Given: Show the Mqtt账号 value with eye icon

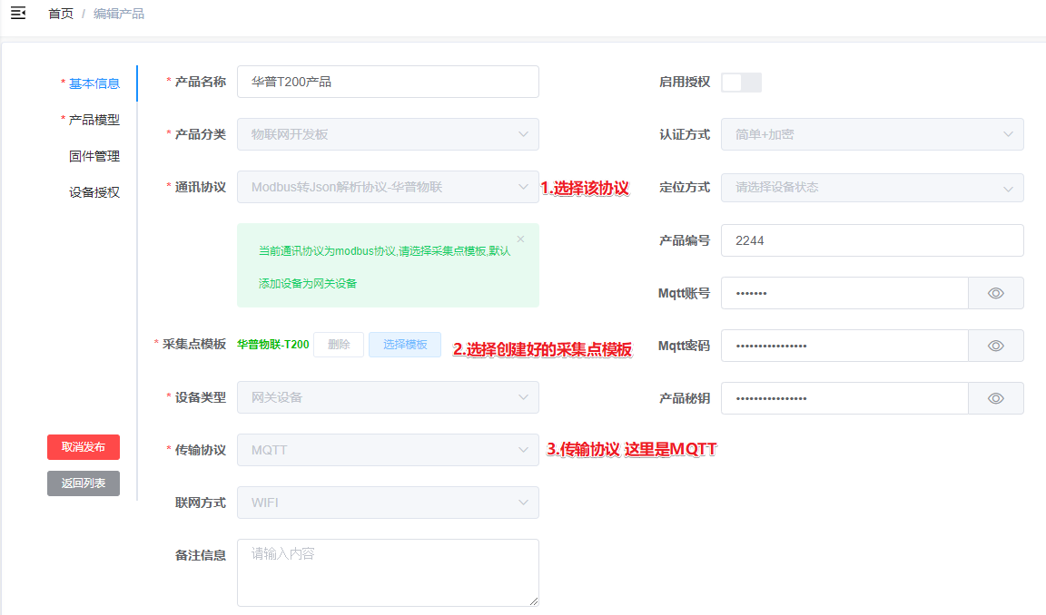Looking at the screenshot, I should coord(995,293).
